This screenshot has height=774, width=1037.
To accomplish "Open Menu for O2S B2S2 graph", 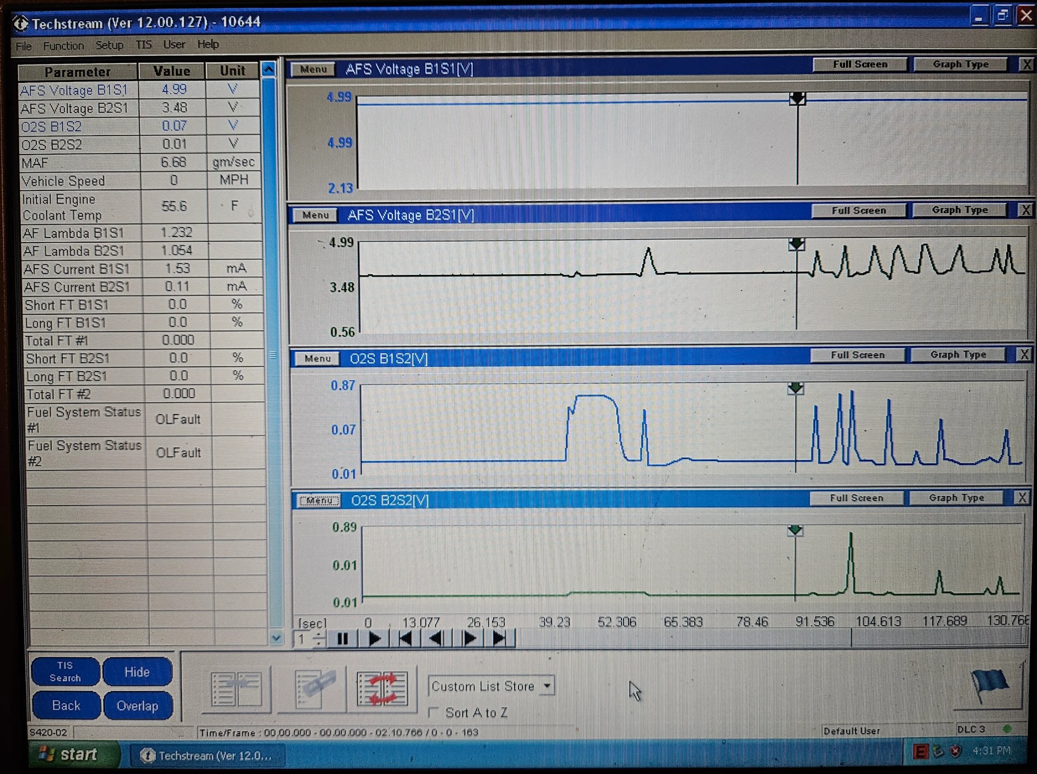I will (319, 500).
